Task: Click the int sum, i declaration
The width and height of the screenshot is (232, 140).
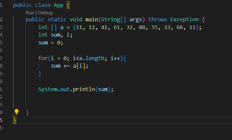Action: (55, 35)
